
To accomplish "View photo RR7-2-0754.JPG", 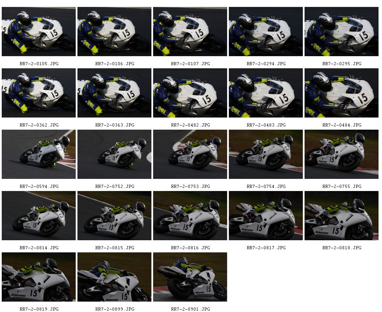I will tap(266, 154).
